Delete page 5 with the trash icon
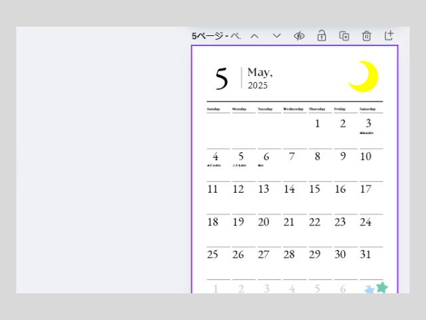The width and height of the screenshot is (426, 320). (x=367, y=36)
